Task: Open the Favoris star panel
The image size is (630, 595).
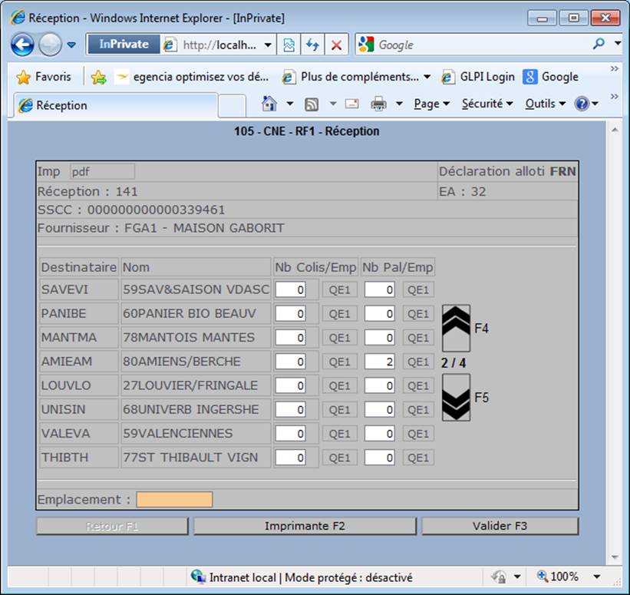Action: (x=44, y=77)
